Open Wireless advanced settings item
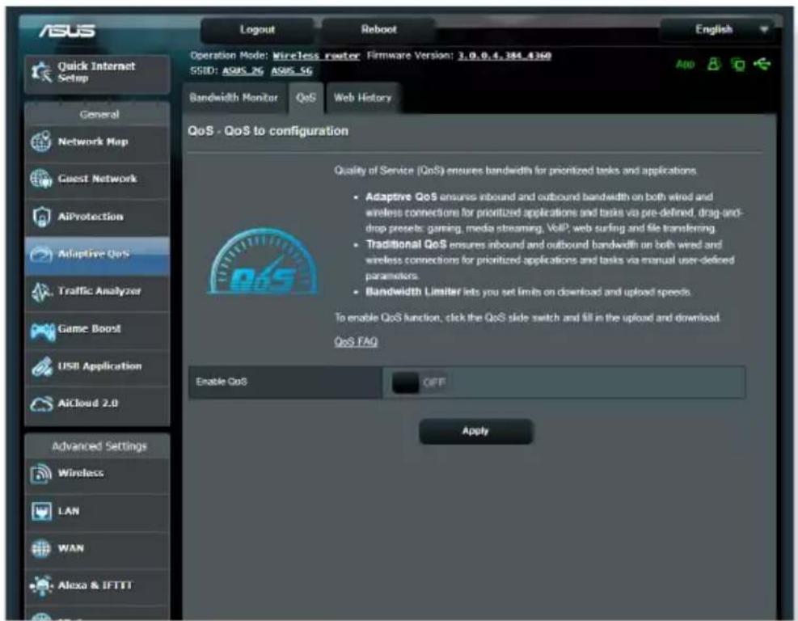The width and height of the screenshot is (798, 621). [97, 474]
